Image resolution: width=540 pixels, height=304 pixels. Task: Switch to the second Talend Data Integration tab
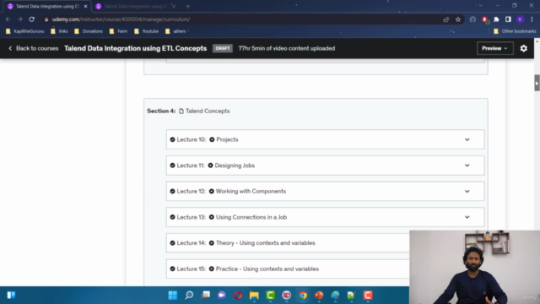pos(136,6)
